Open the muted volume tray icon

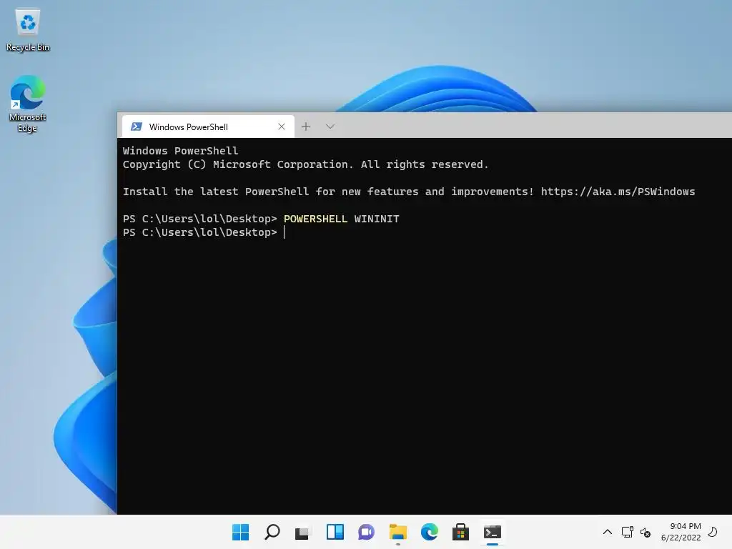[x=646, y=532]
